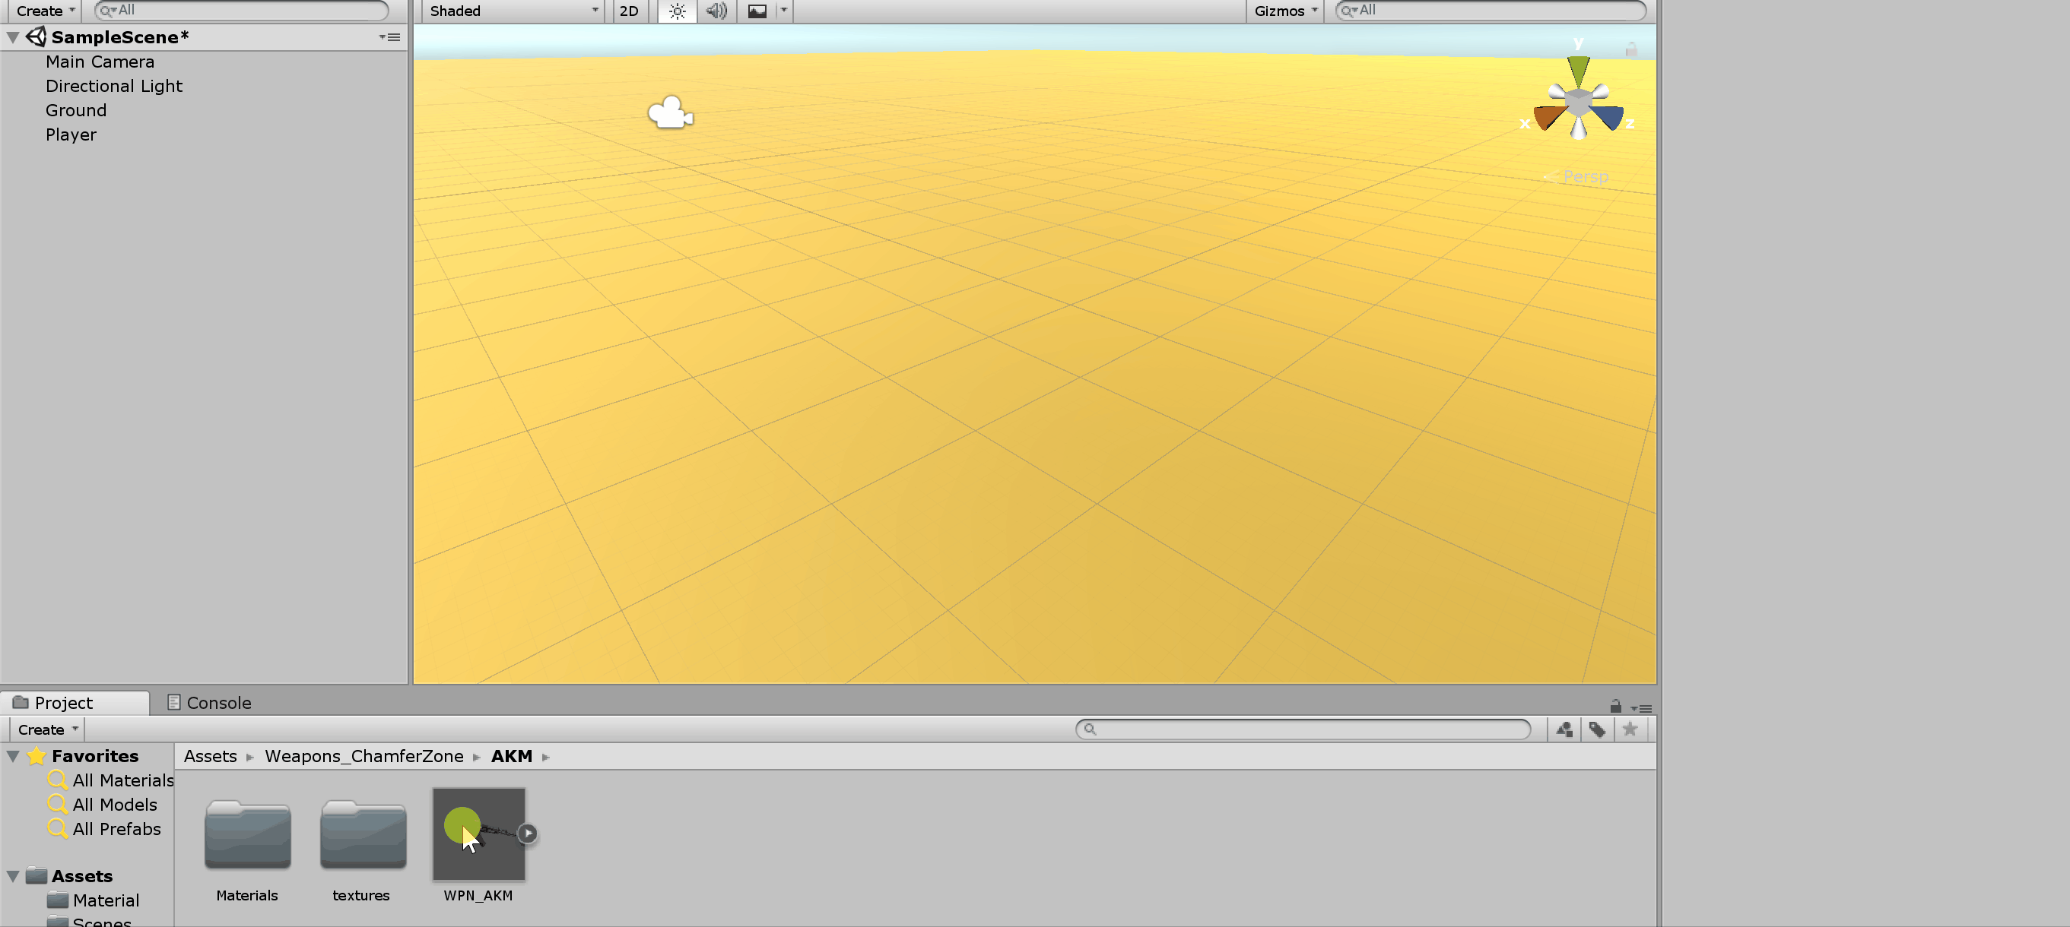Open the Gizmos dropdown menu

pyautogui.click(x=1284, y=11)
